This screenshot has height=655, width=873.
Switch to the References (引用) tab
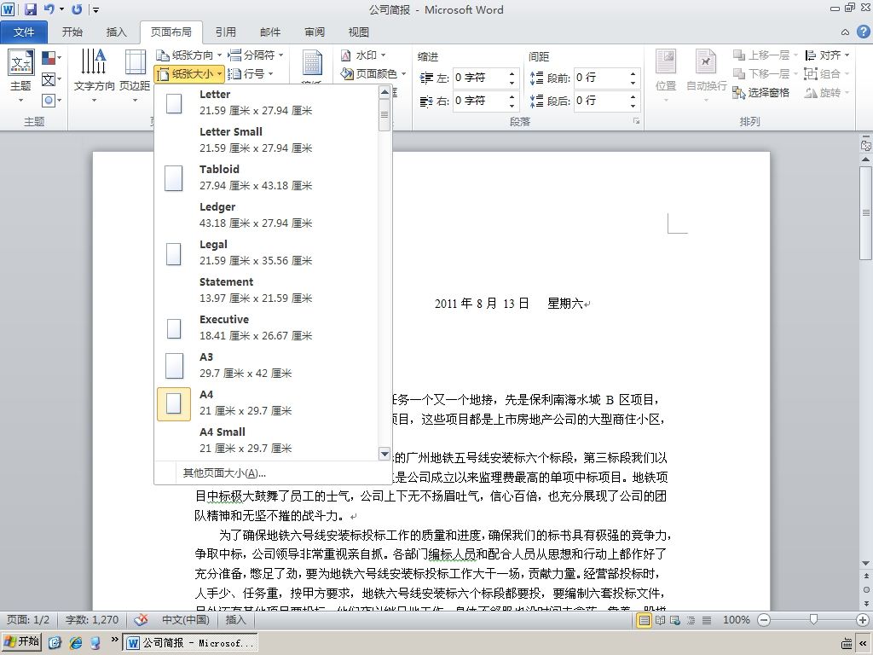[x=225, y=32]
